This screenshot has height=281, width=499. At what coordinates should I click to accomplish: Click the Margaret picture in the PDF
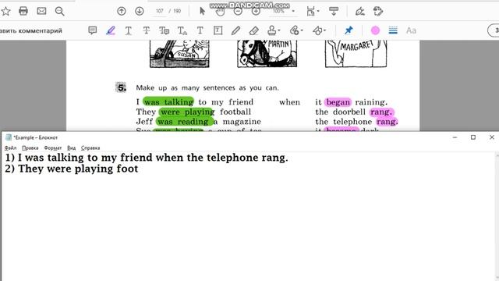[x=356, y=54]
